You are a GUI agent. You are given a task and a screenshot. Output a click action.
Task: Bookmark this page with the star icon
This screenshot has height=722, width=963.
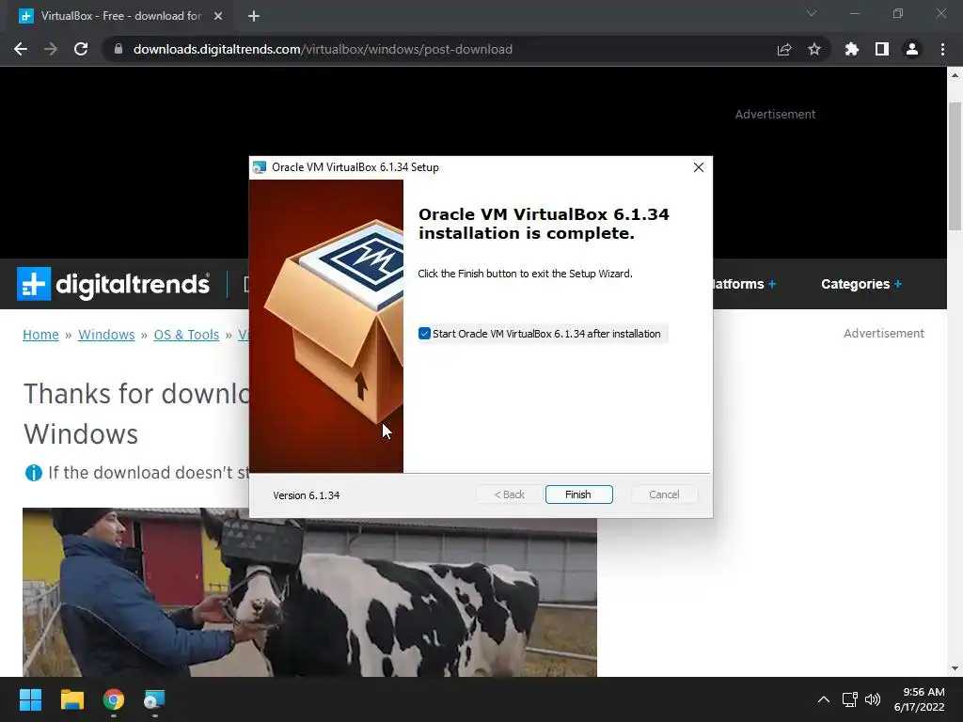point(814,49)
